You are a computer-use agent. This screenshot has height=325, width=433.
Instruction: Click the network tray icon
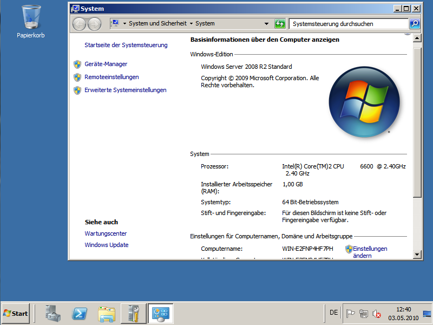(x=363, y=314)
